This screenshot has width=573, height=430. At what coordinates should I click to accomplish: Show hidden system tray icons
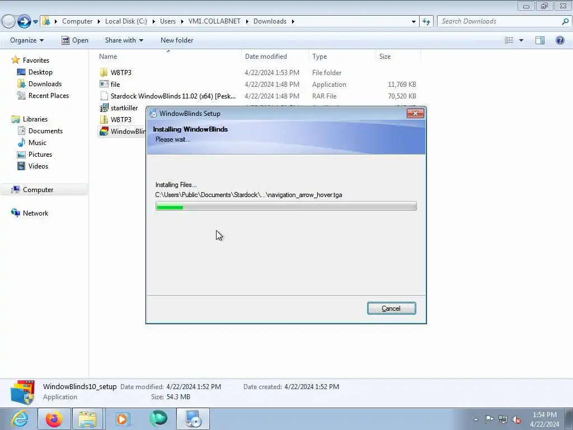476,419
